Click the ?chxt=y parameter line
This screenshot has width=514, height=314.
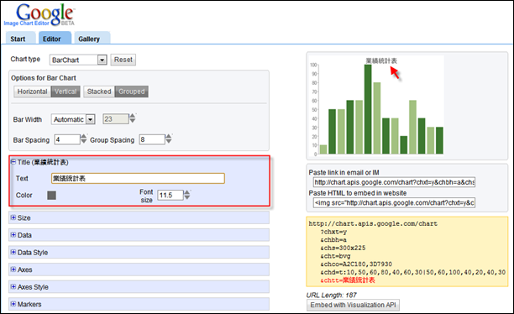click(333, 232)
